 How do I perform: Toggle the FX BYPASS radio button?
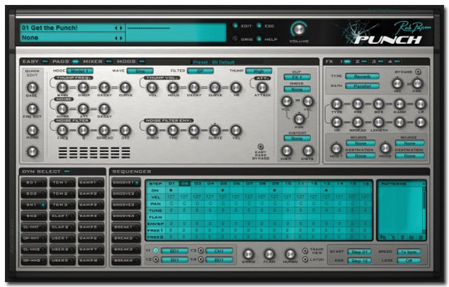[x=418, y=72]
